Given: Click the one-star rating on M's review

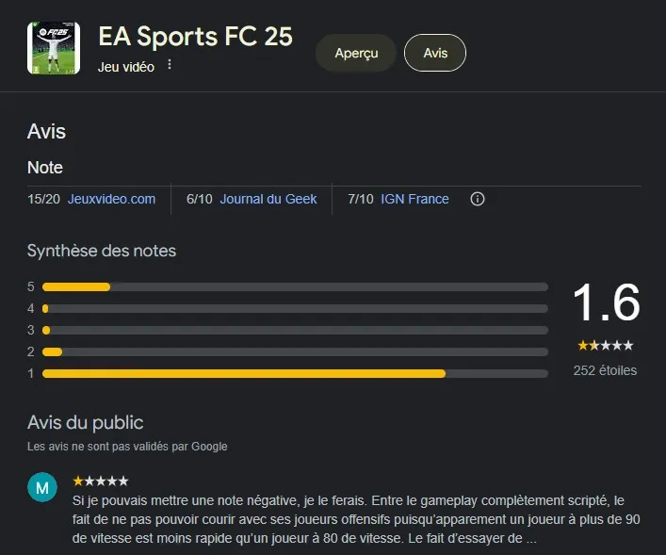Looking at the screenshot, I should pyautogui.click(x=101, y=481).
